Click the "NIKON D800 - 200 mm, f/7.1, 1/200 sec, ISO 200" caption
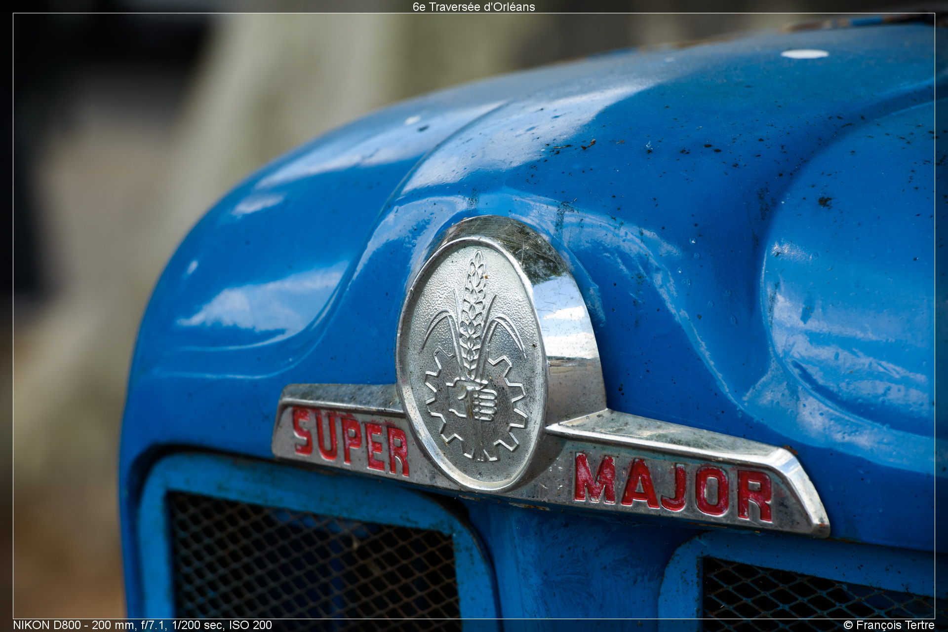 (142, 625)
